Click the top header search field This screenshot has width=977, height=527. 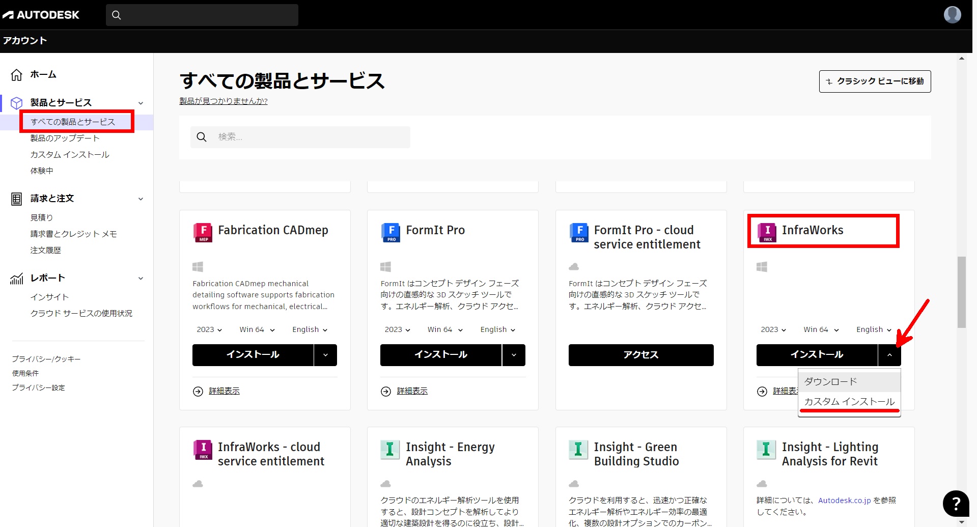(202, 15)
